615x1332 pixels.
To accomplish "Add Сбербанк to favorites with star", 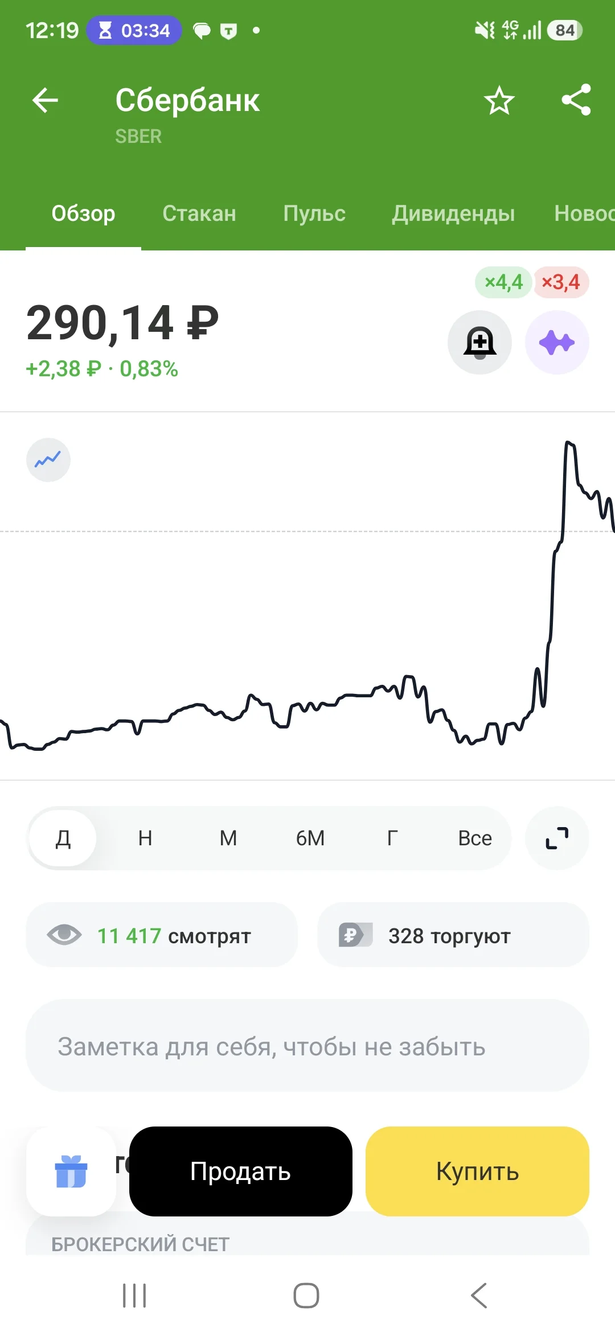I will (499, 101).
